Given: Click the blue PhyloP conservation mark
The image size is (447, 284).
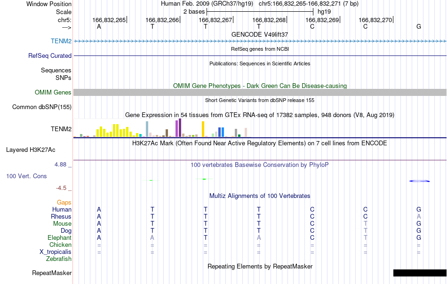Looking at the screenshot, I should tap(419, 181).
